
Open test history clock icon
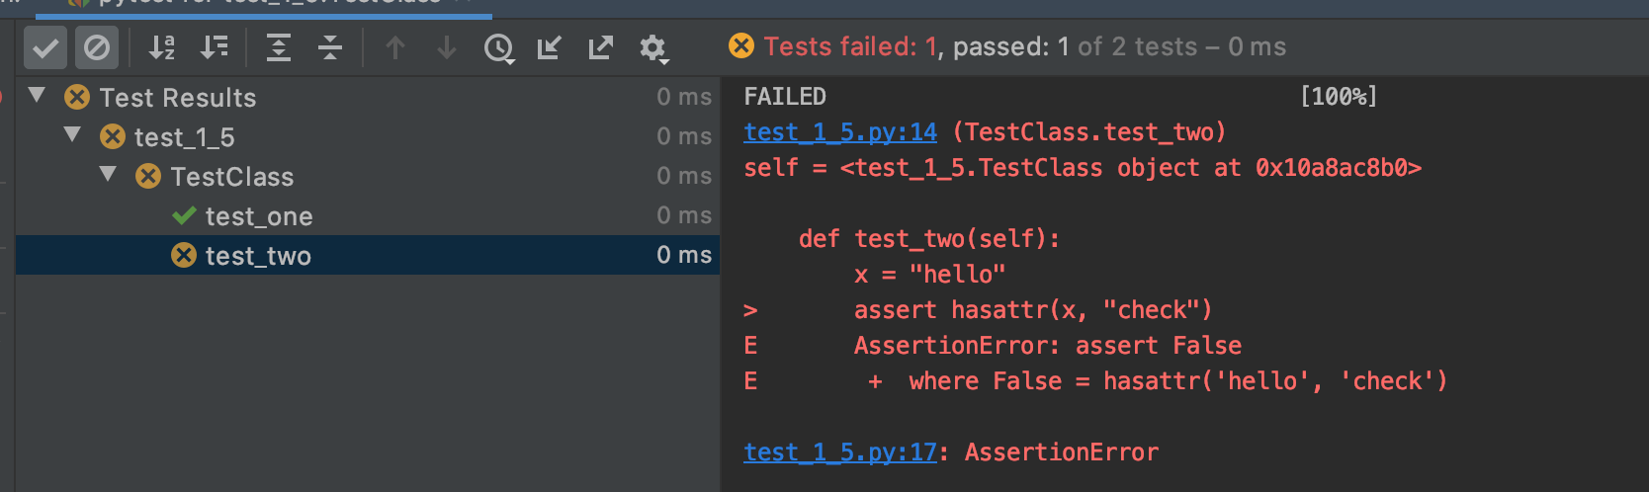[x=499, y=47]
